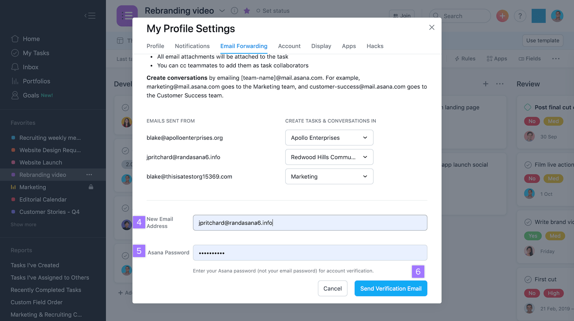Click the Use template button

point(543,41)
